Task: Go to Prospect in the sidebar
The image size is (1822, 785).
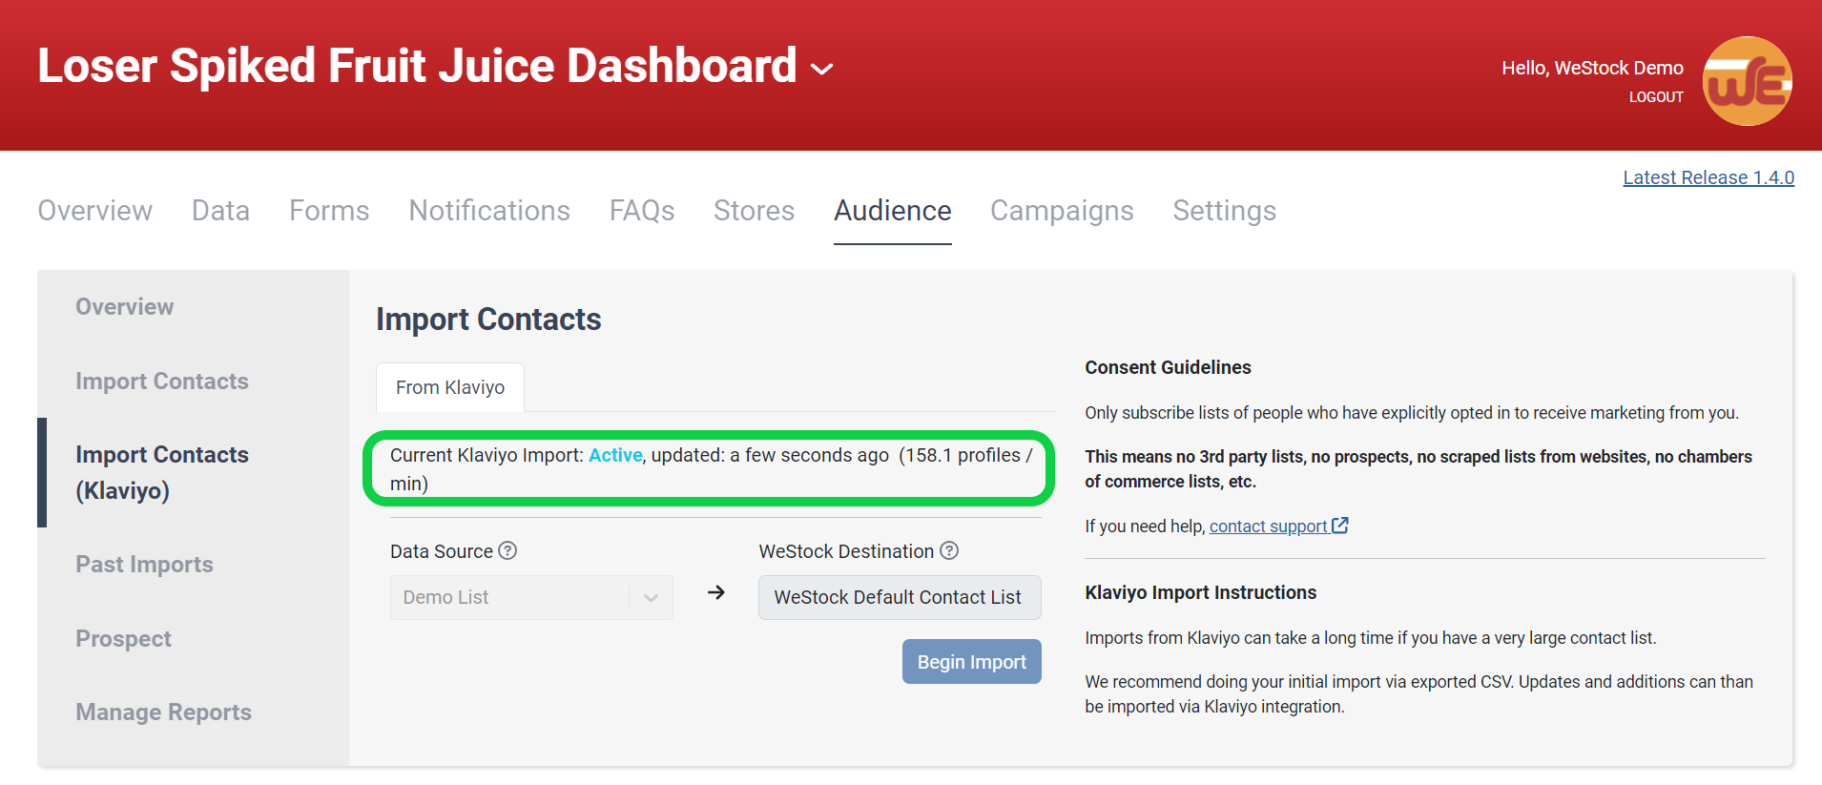Action: click(124, 639)
